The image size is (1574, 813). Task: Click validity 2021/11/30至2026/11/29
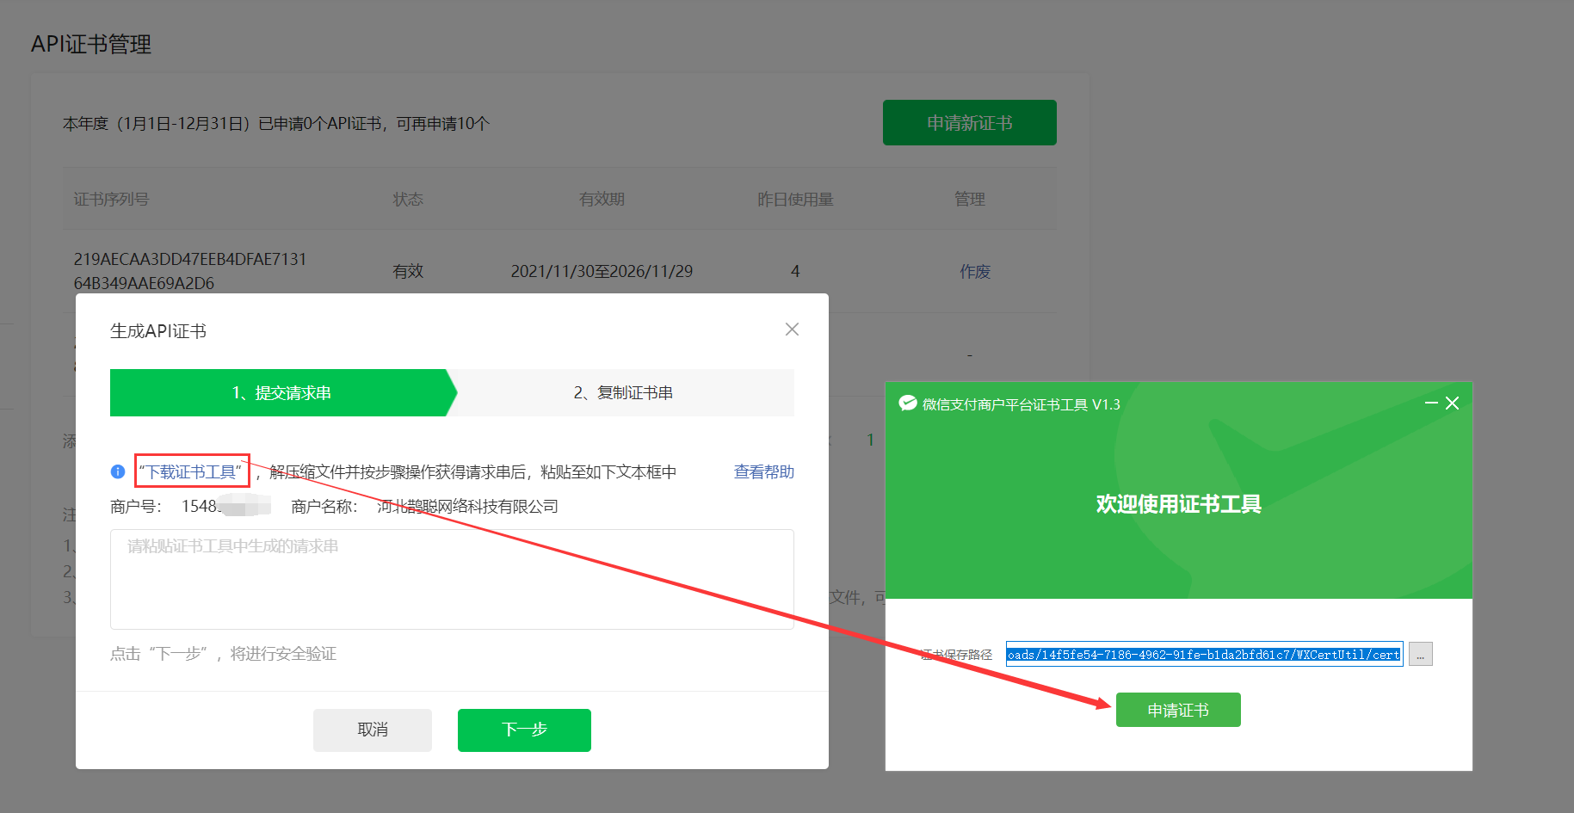pyautogui.click(x=602, y=272)
